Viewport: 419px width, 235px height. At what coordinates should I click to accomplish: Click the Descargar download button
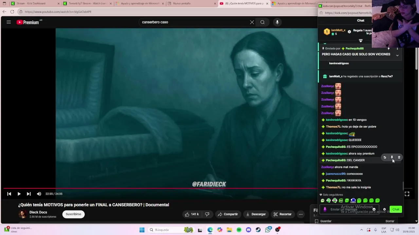pos(256,214)
